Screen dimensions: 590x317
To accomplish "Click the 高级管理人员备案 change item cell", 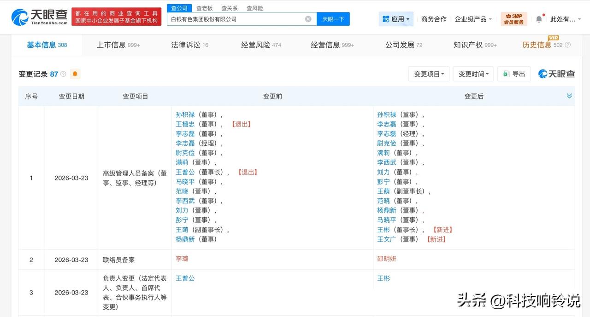I will tap(135, 178).
